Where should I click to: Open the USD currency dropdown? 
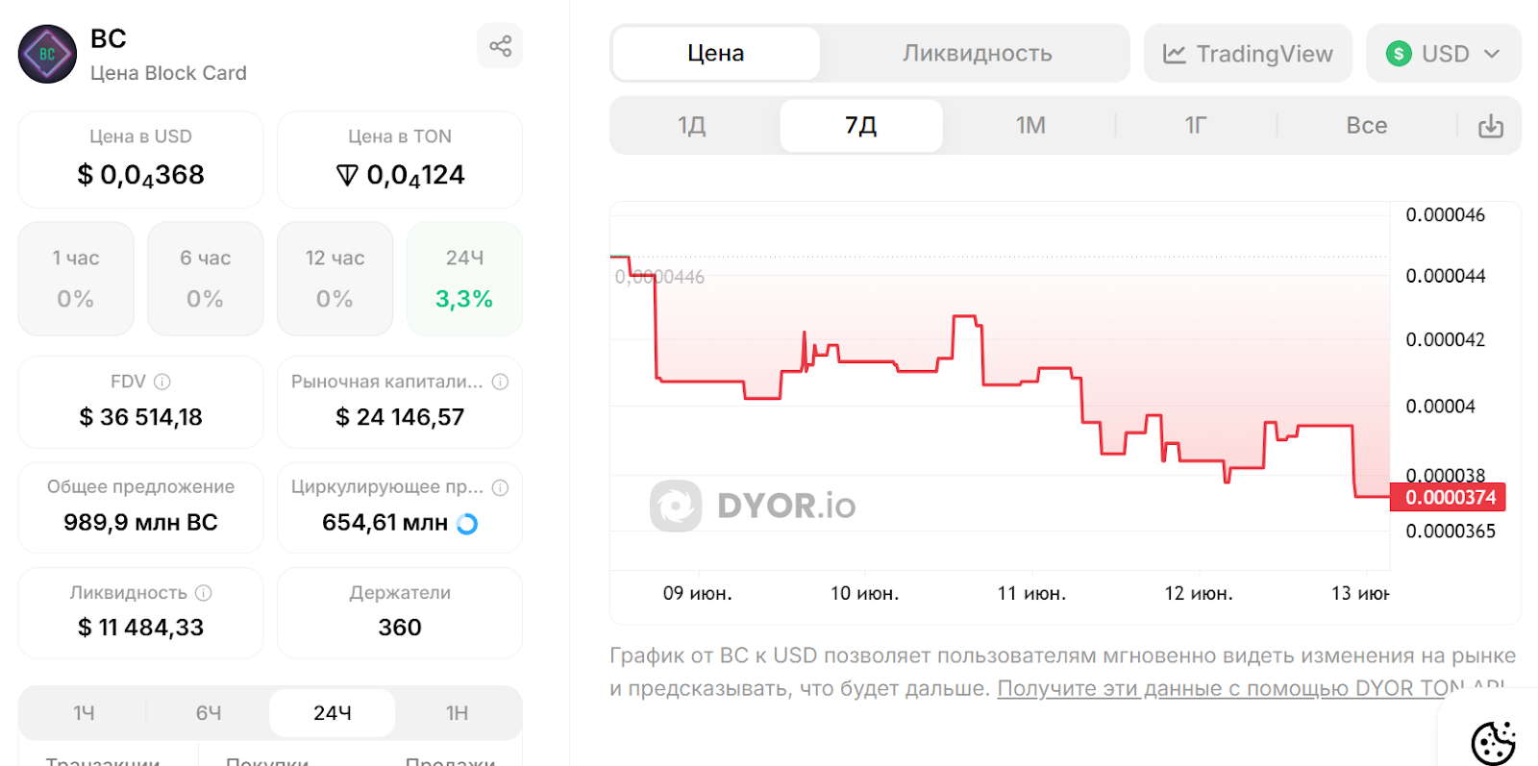coord(1443,54)
